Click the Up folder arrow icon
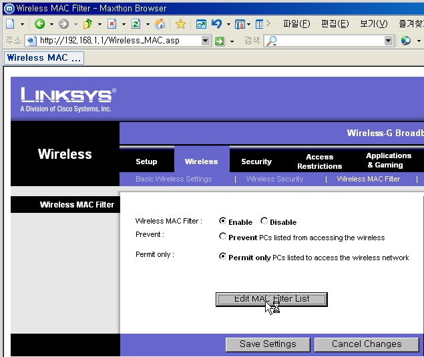 point(87,24)
